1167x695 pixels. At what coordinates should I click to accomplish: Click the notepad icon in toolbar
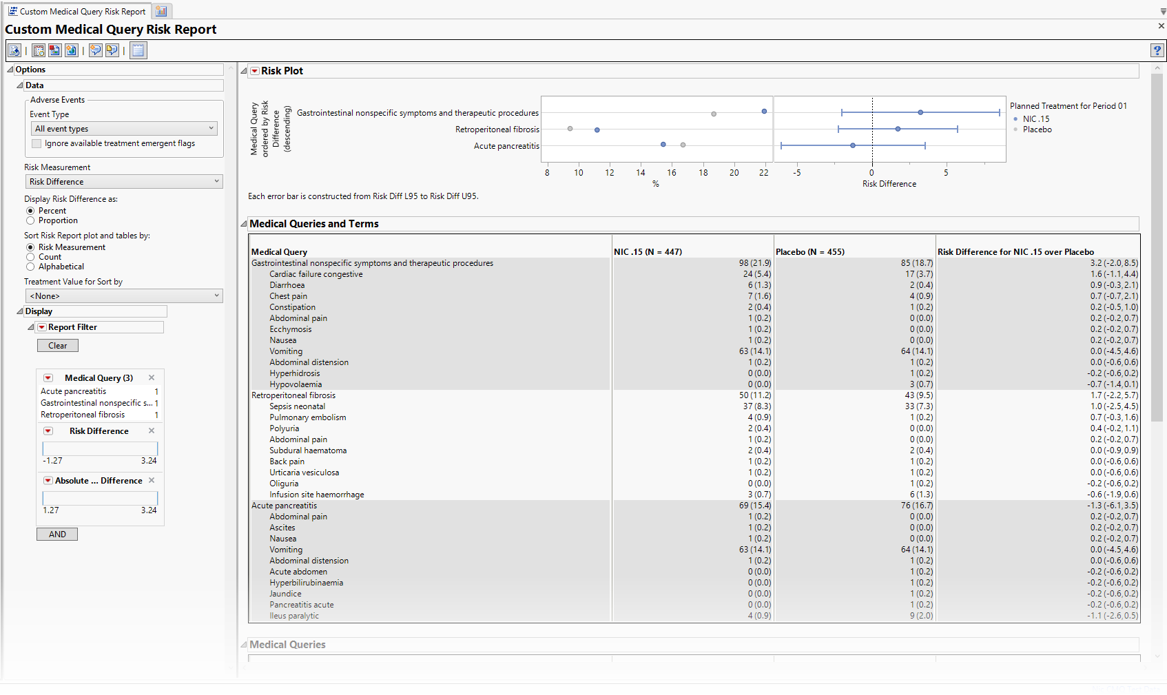tap(138, 50)
